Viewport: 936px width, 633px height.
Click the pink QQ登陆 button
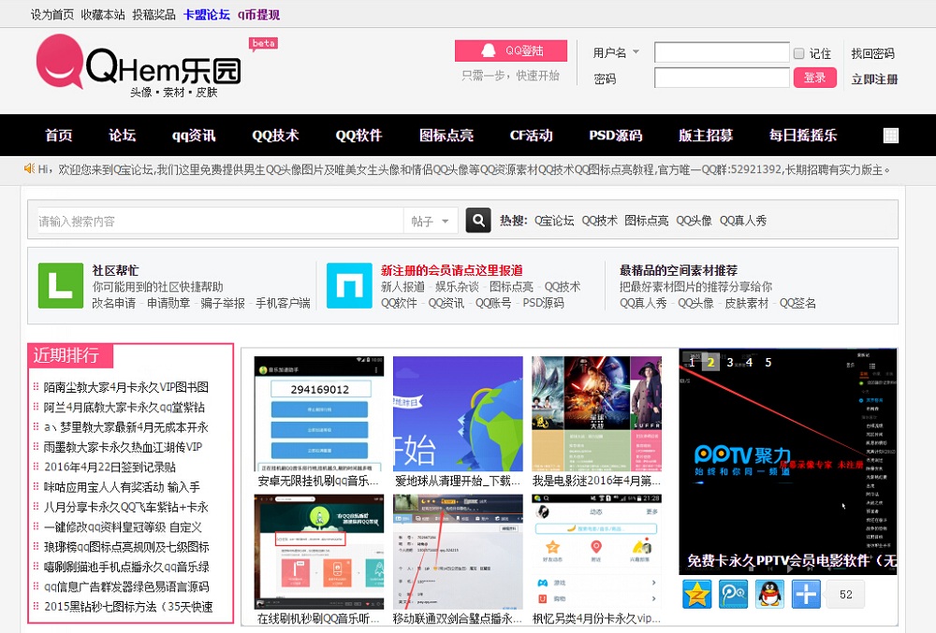click(511, 50)
